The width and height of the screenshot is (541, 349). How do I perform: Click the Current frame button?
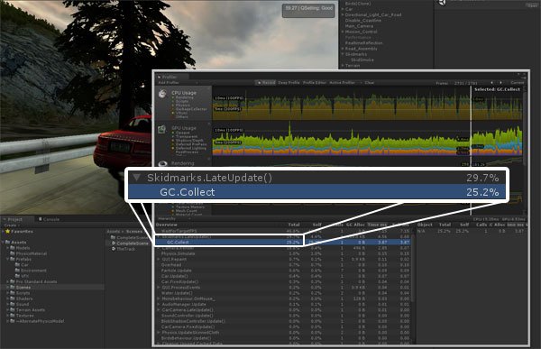(x=517, y=82)
